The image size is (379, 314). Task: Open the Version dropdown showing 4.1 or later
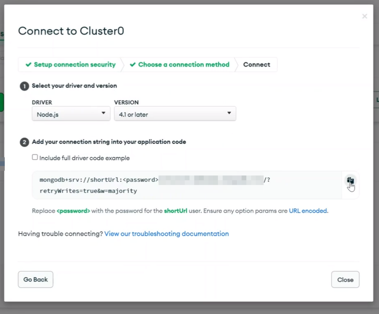(x=175, y=114)
